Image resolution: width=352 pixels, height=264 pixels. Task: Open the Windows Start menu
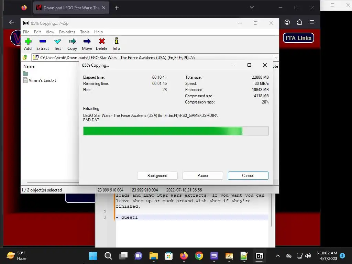93,256
